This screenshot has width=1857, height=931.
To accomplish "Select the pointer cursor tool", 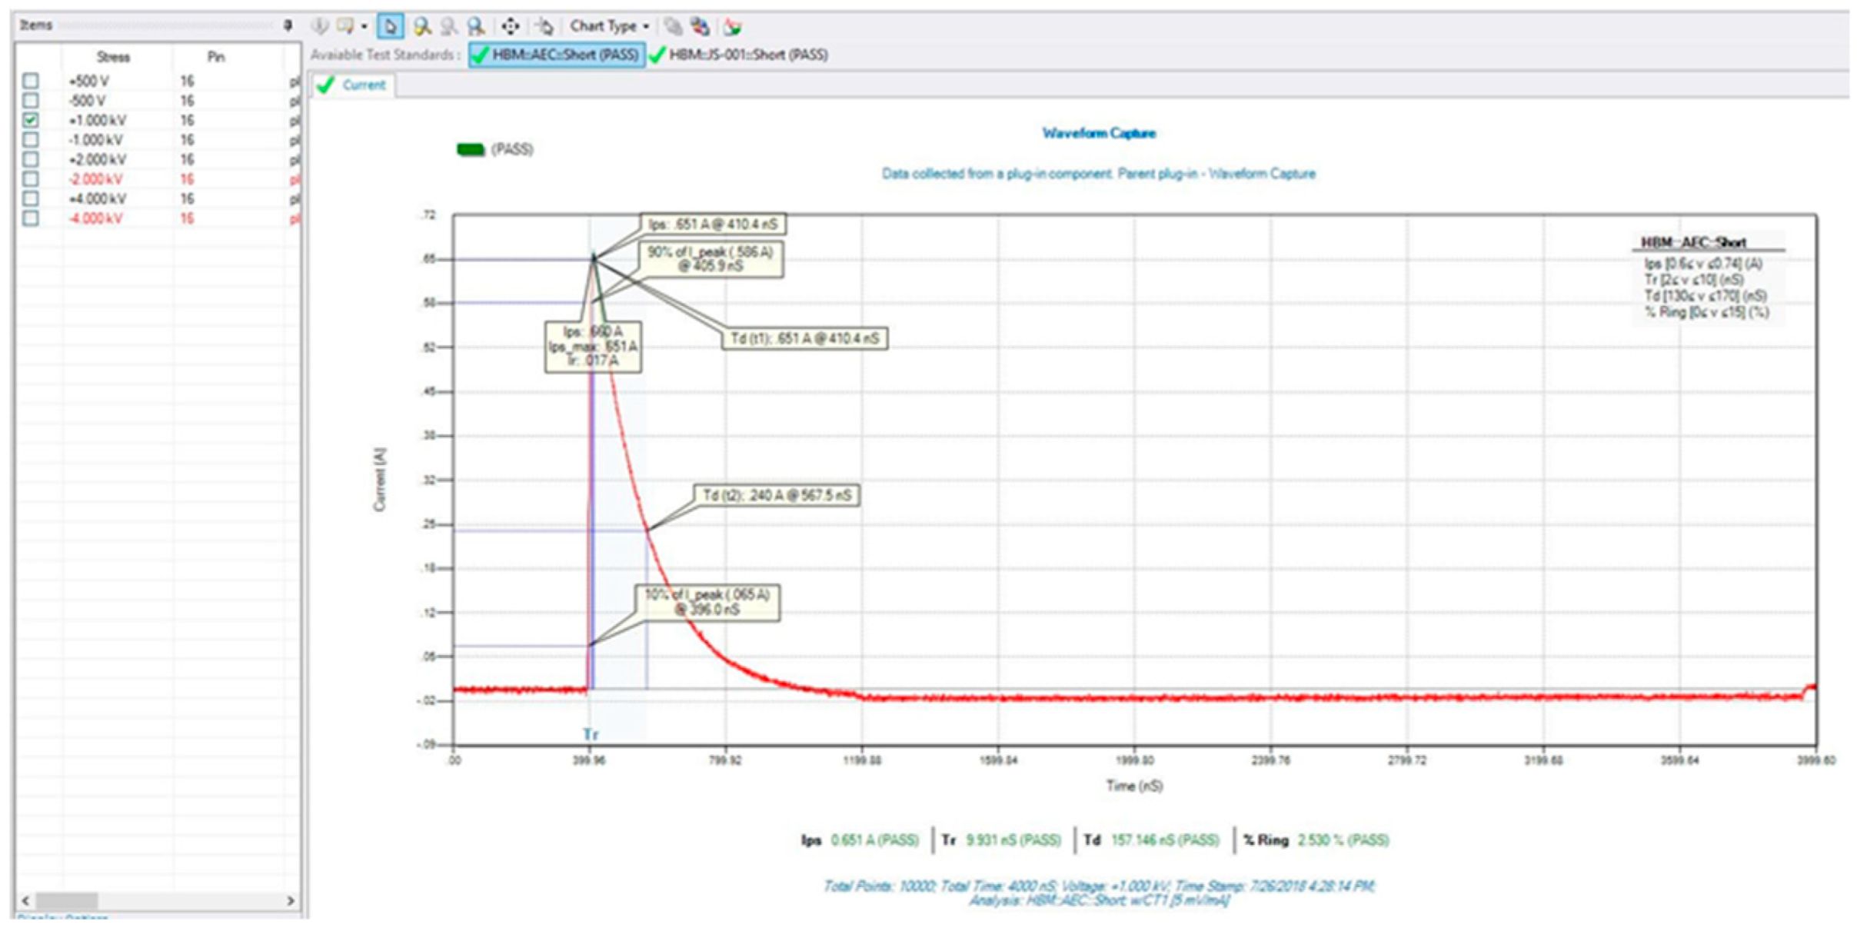I will tap(390, 27).
